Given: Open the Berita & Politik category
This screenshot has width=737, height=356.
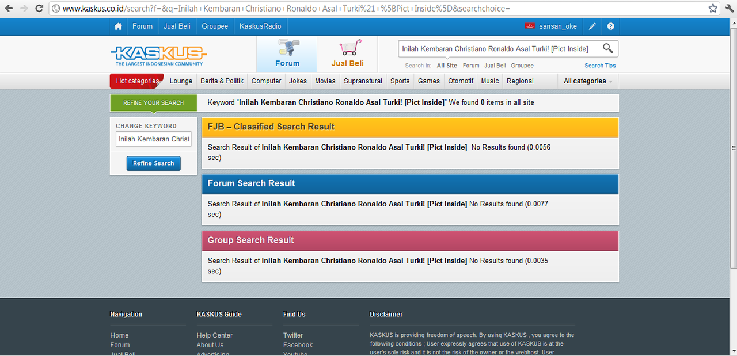Looking at the screenshot, I should tap(222, 81).
